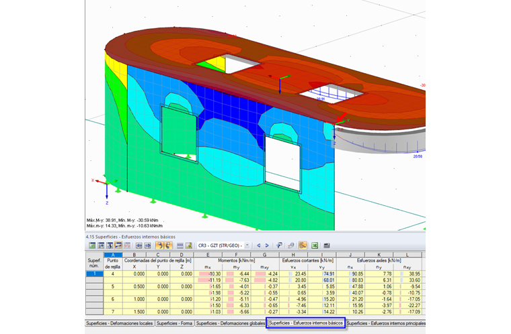Screen dimensions: 511x334
Task: Click the my value -6.44 cell
Action: (236, 274)
